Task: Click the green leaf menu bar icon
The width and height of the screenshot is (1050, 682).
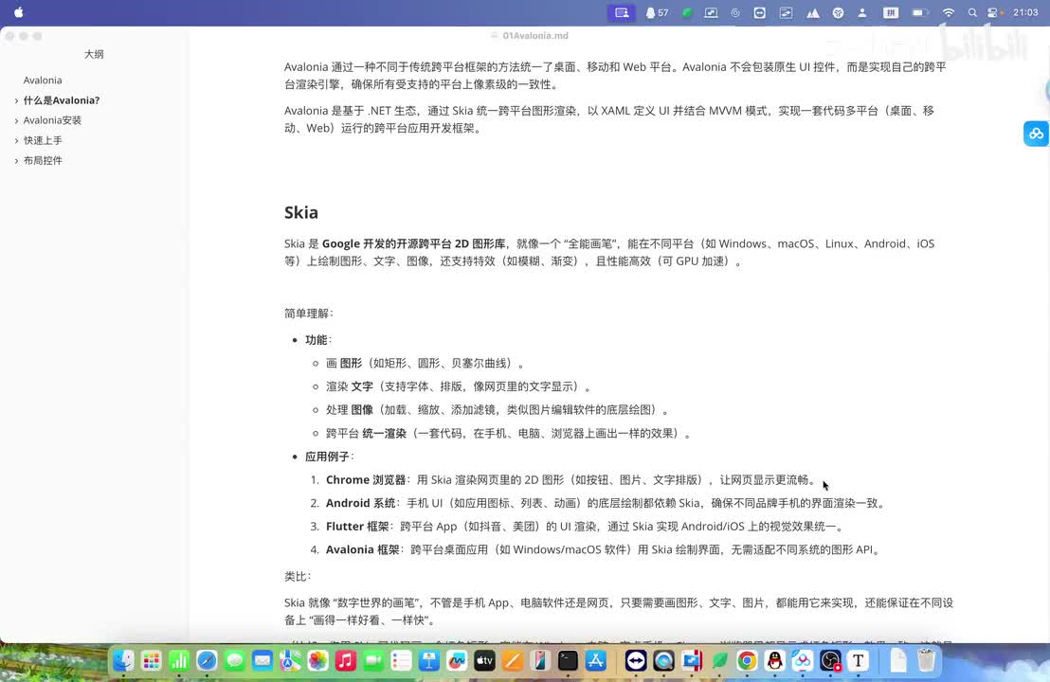Action: pyautogui.click(x=686, y=12)
